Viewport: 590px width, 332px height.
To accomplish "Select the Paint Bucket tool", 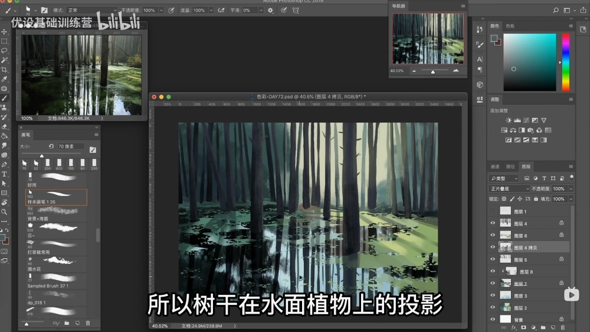I will (5, 136).
